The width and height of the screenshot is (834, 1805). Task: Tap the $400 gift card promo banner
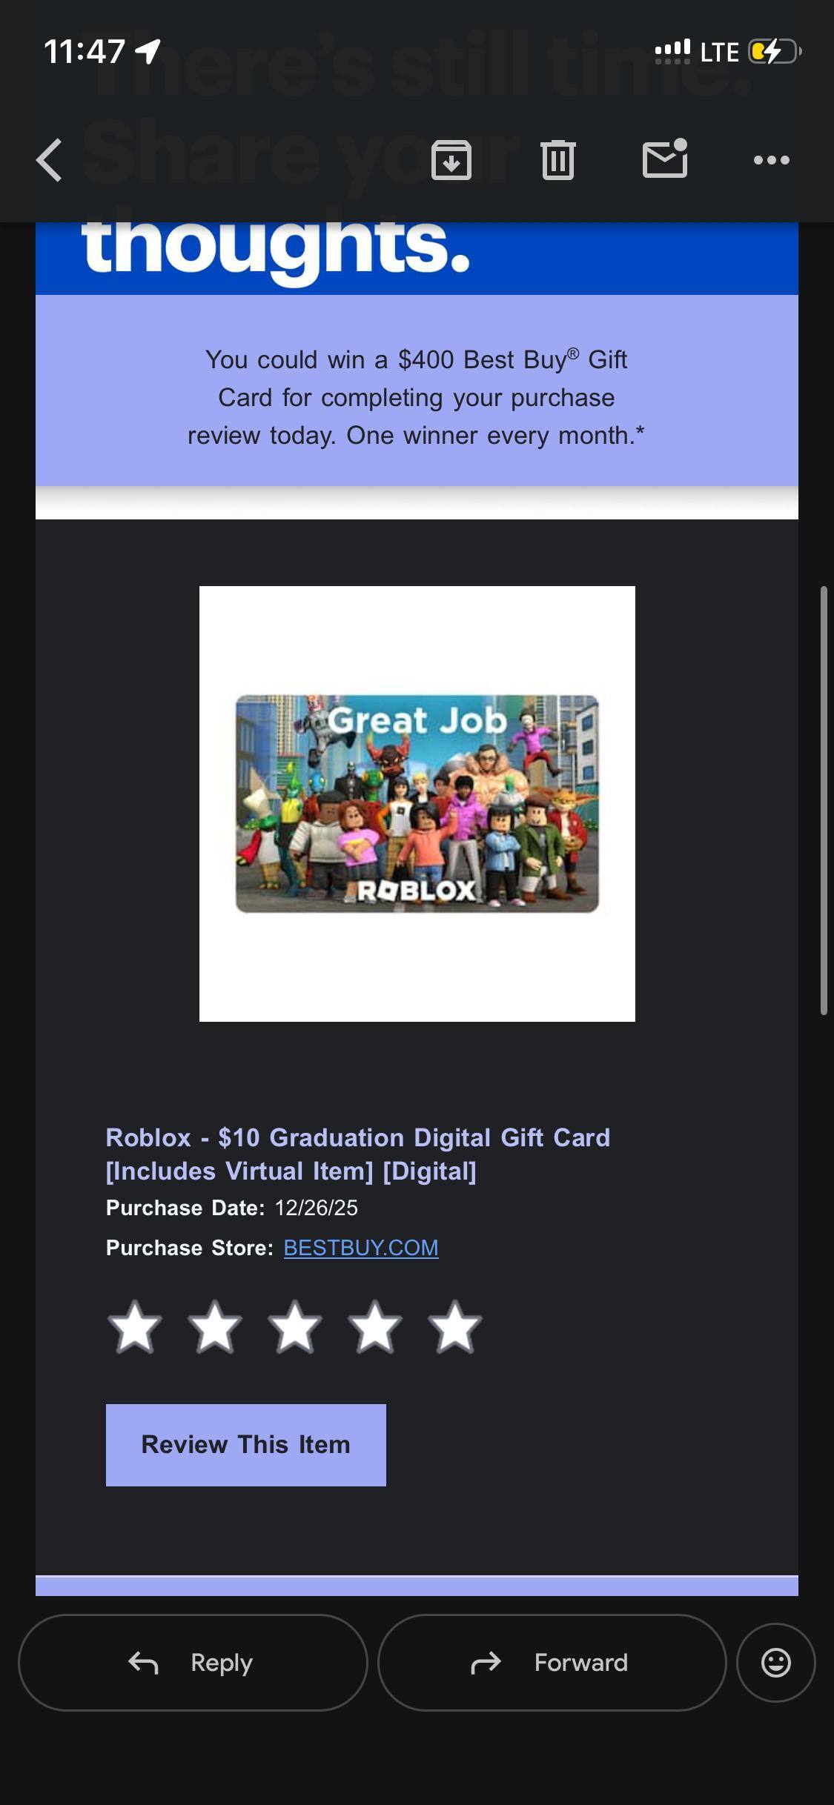417,390
